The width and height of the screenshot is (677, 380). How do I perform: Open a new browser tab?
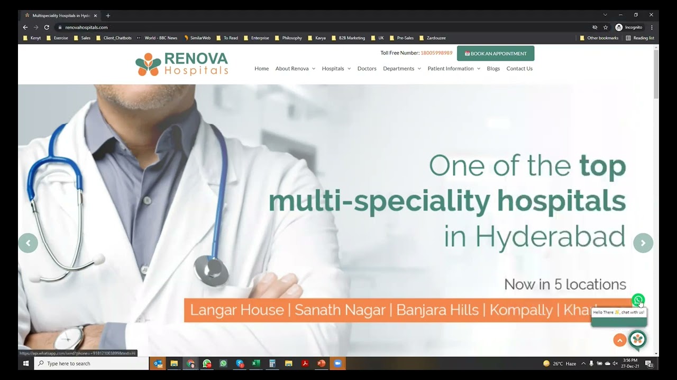(x=108, y=15)
